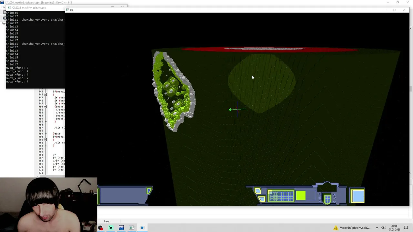This screenshot has width=413, height=232.
Task: Click the green and red axis gizmo in the viewport
Action: pyautogui.click(x=237, y=110)
